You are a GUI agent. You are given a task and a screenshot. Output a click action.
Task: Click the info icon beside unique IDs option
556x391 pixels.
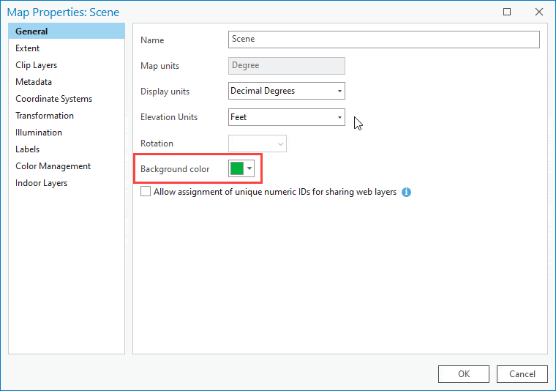click(407, 193)
